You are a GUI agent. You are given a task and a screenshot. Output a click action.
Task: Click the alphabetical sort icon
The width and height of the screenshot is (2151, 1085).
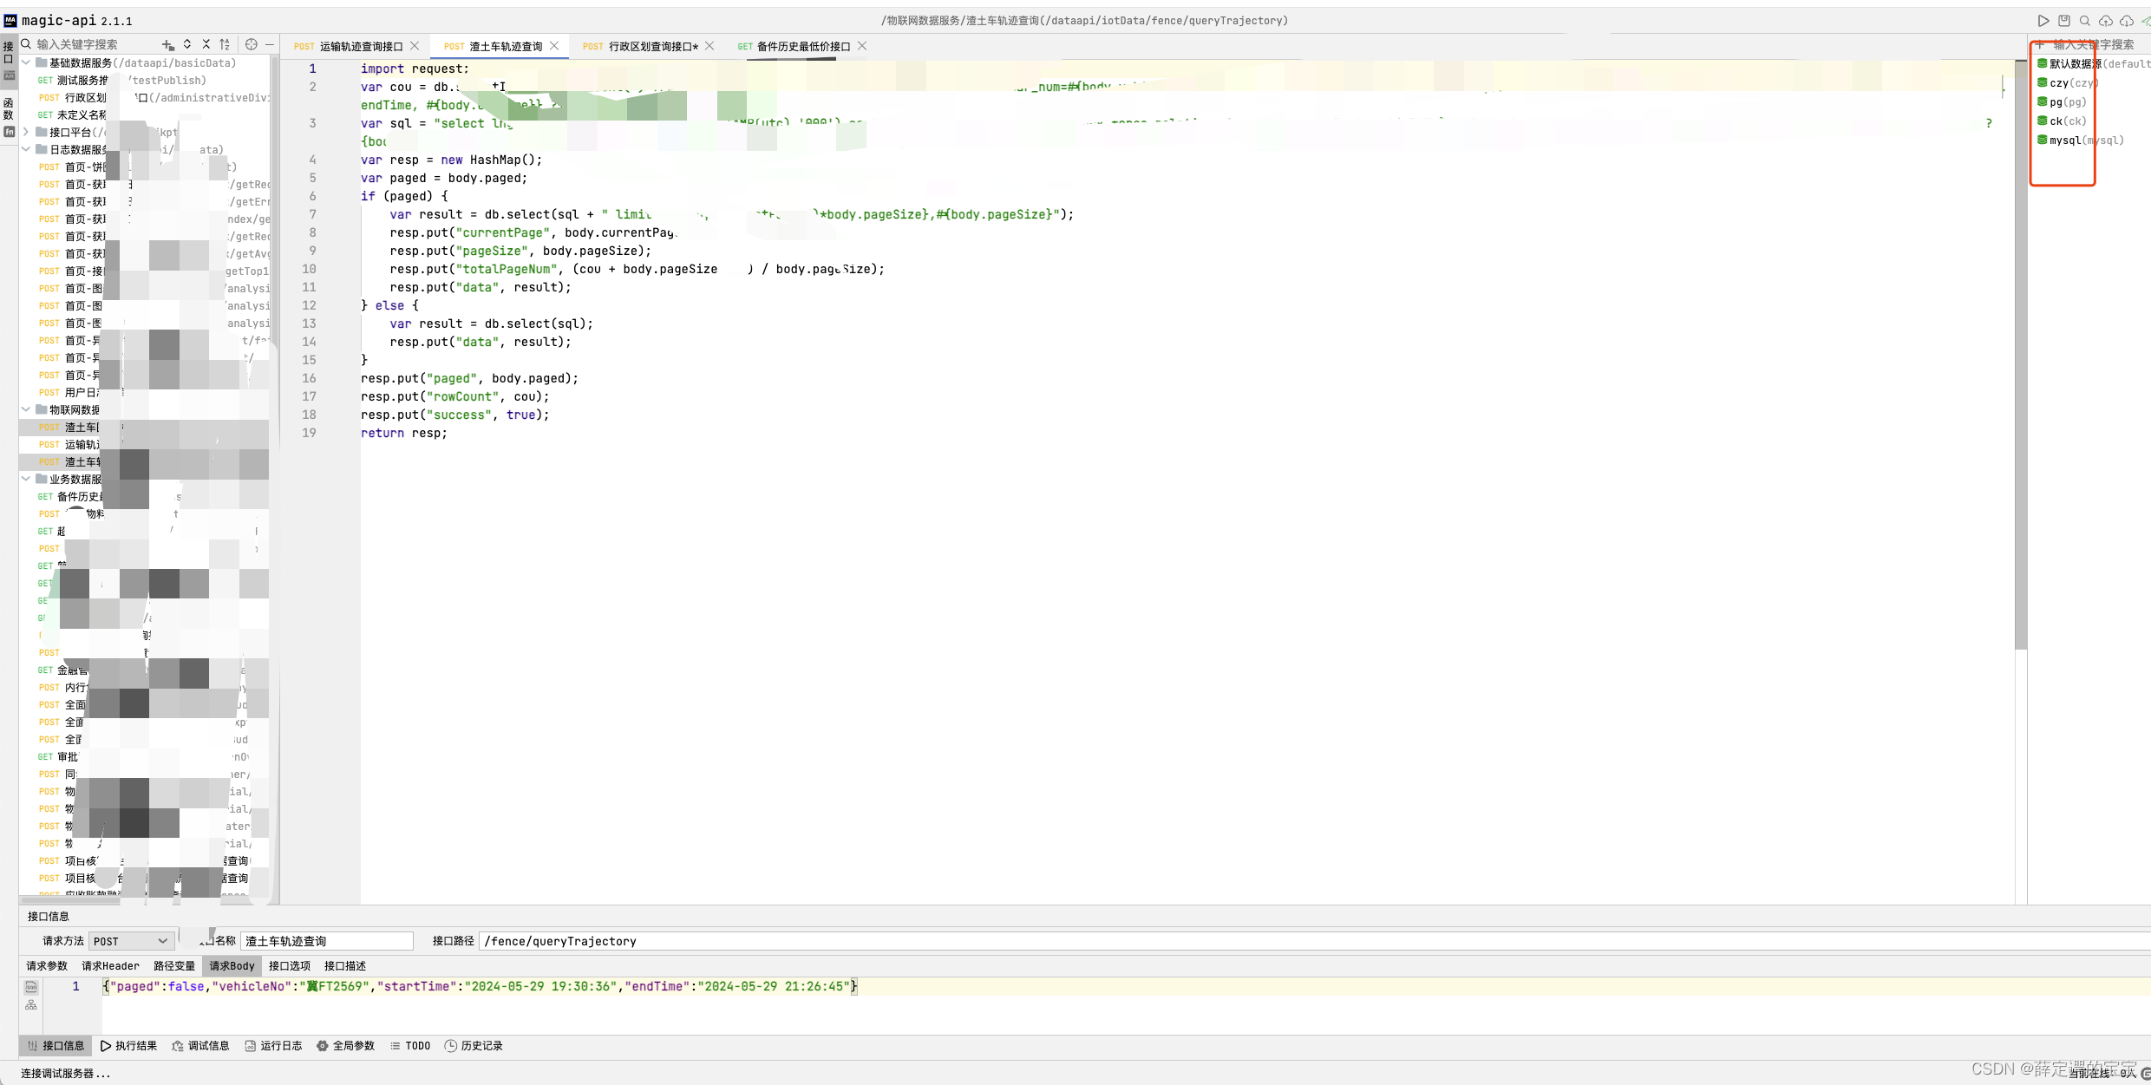[x=225, y=44]
